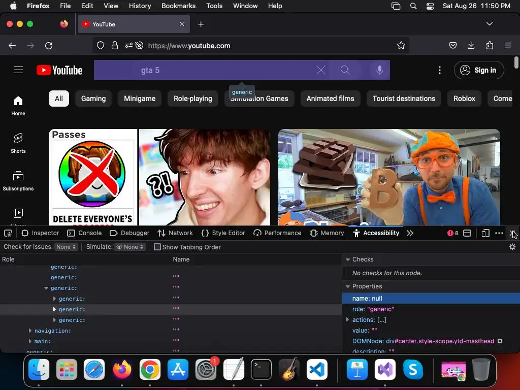Open the tracking protection shield
The width and height of the screenshot is (520, 390).
101,45
